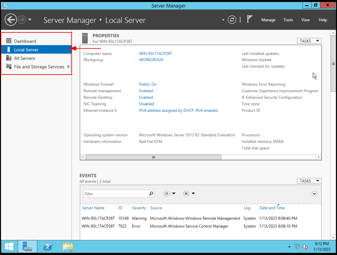Screen dimensions: 337x255
Task: Open the Properties TASKS dropdown
Action: click(x=309, y=41)
